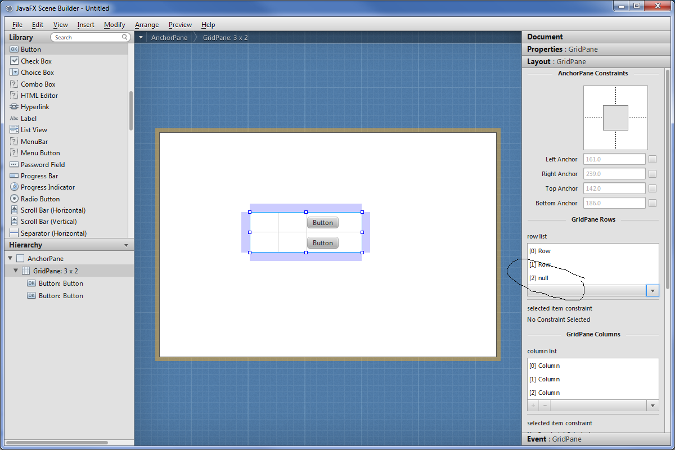The width and height of the screenshot is (675, 450).
Task: Select the Check Box icon in Library
Action: pos(15,61)
